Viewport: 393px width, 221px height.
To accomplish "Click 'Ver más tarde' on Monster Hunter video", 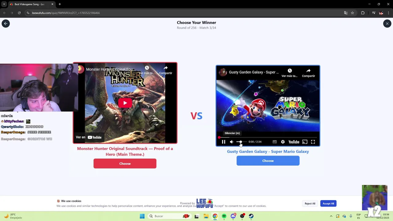I will tap(147, 70).
